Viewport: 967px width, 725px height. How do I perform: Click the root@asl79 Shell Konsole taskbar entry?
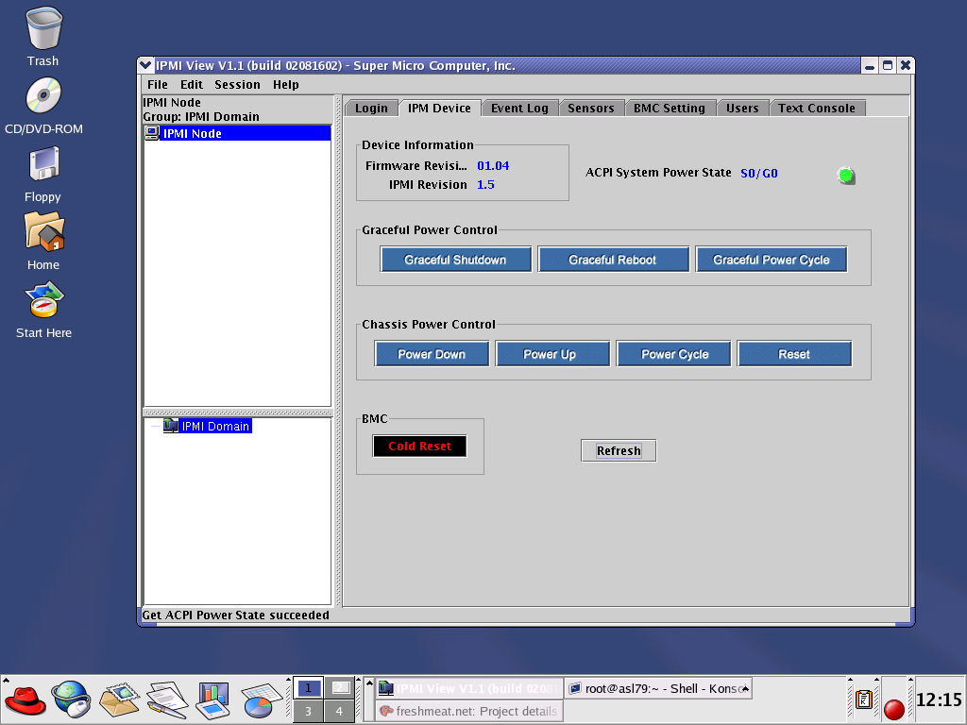658,688
